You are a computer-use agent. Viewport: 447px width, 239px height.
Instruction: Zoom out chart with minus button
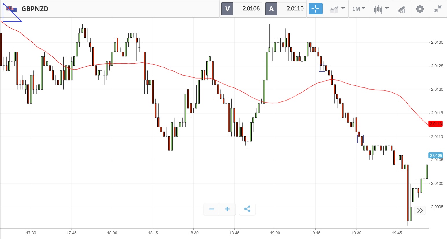[x=212, y=209]
